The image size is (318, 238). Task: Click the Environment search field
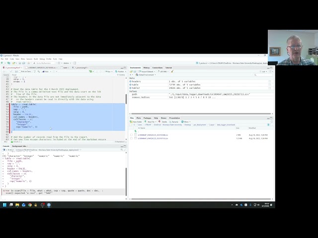coord(263,75)
